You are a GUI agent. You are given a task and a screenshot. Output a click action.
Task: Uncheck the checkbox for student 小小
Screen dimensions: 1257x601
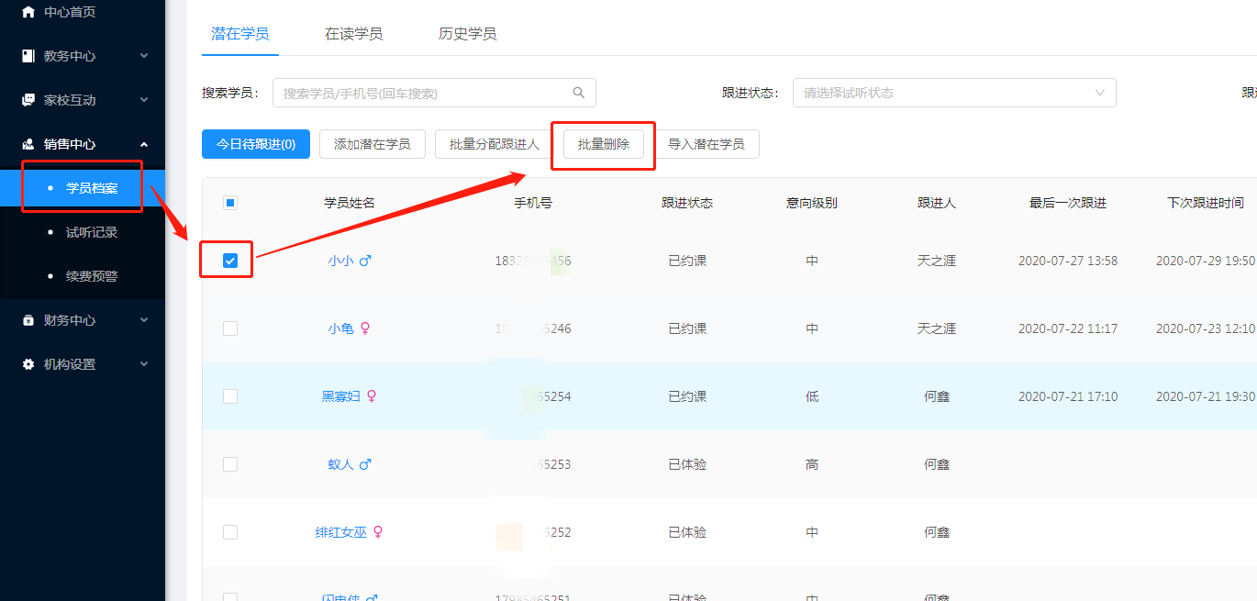click(230, 261)
